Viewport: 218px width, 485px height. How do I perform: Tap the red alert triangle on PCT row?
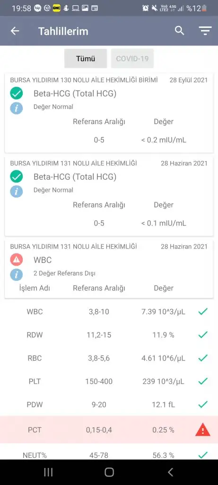[x=202, y=430]
